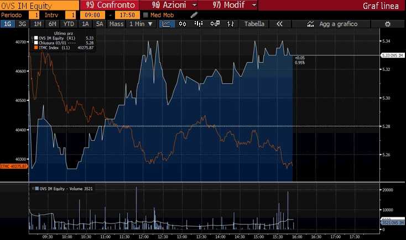This screenshot has height=240, width=406.
Task: Open chart settings gear icon
Action: pyautogui.click(x=388, y=24)
